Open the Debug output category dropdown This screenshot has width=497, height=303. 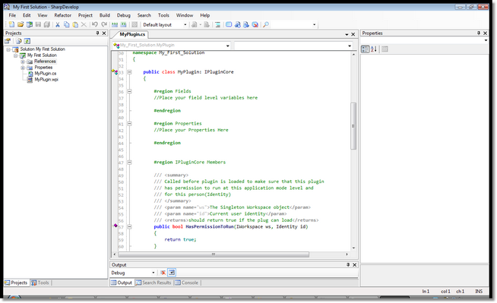tap(133, 273)
